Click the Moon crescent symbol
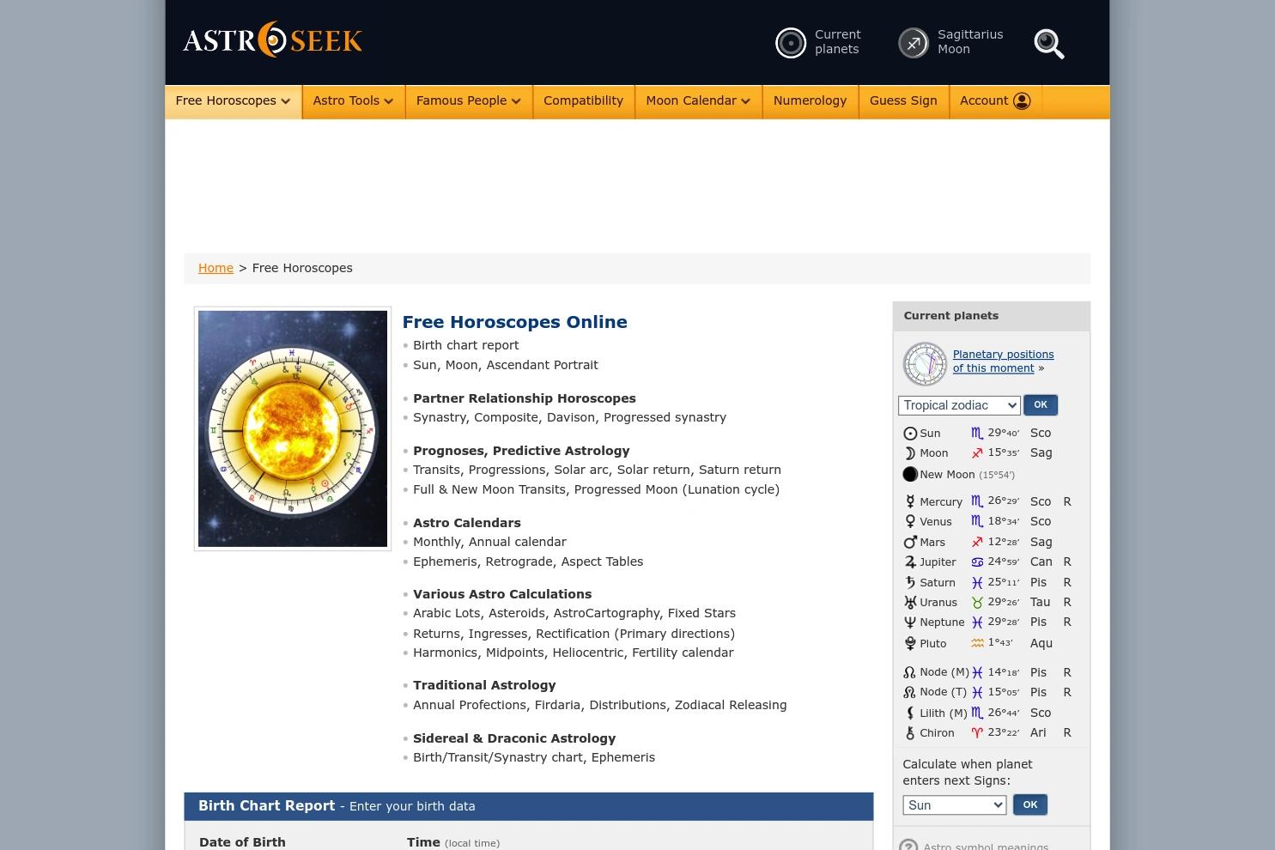Image resolution: width=1275 pixels, height=850 pixels. [x=910, y=453]
